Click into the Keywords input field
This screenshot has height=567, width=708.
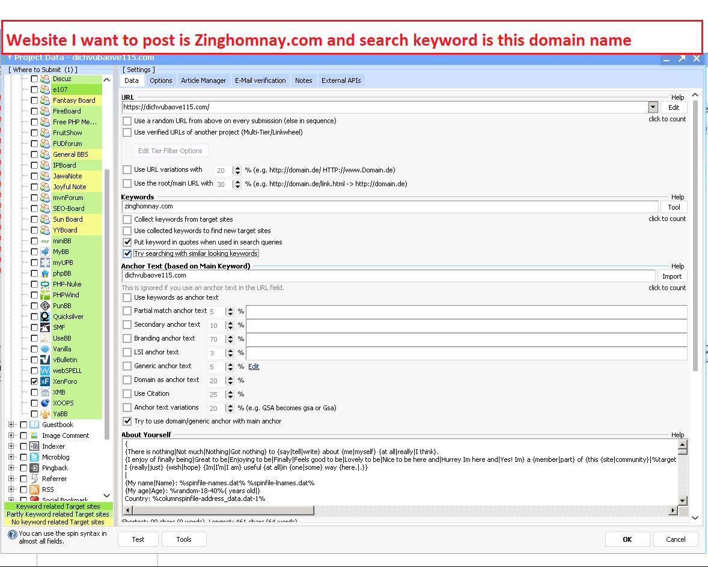click(389, 207)
